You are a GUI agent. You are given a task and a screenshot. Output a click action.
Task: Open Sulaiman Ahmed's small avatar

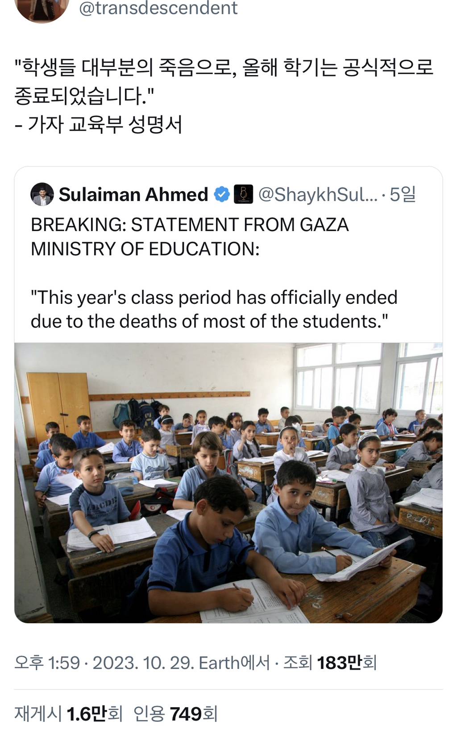coord(42,194)
